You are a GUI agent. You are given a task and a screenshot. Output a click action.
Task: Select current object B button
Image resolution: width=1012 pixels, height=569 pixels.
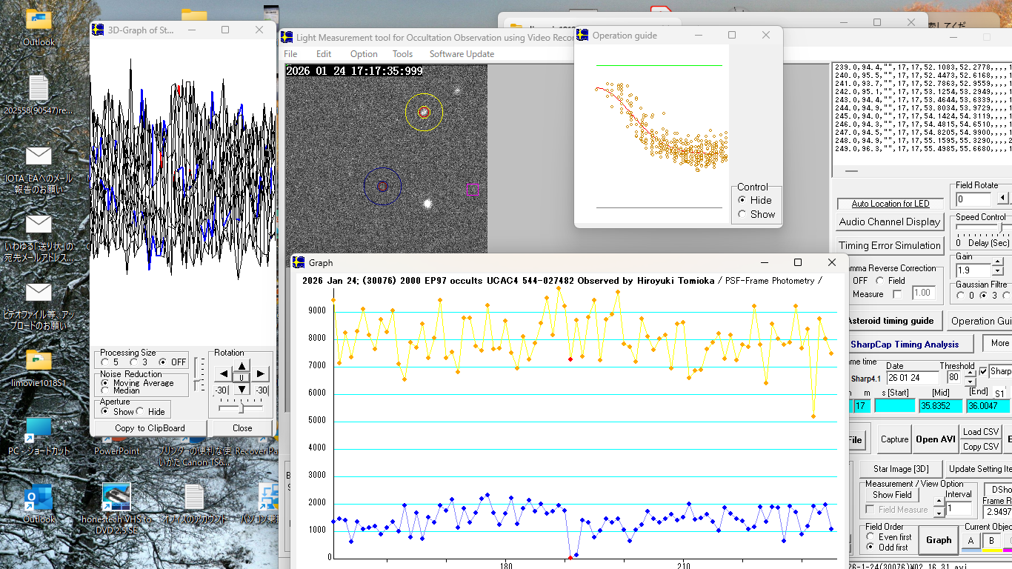(991, 542)
